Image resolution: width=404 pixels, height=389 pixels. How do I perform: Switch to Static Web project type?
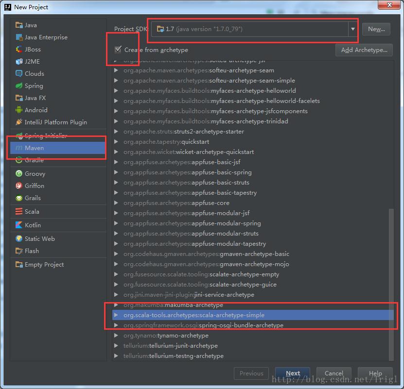point(38,238)
